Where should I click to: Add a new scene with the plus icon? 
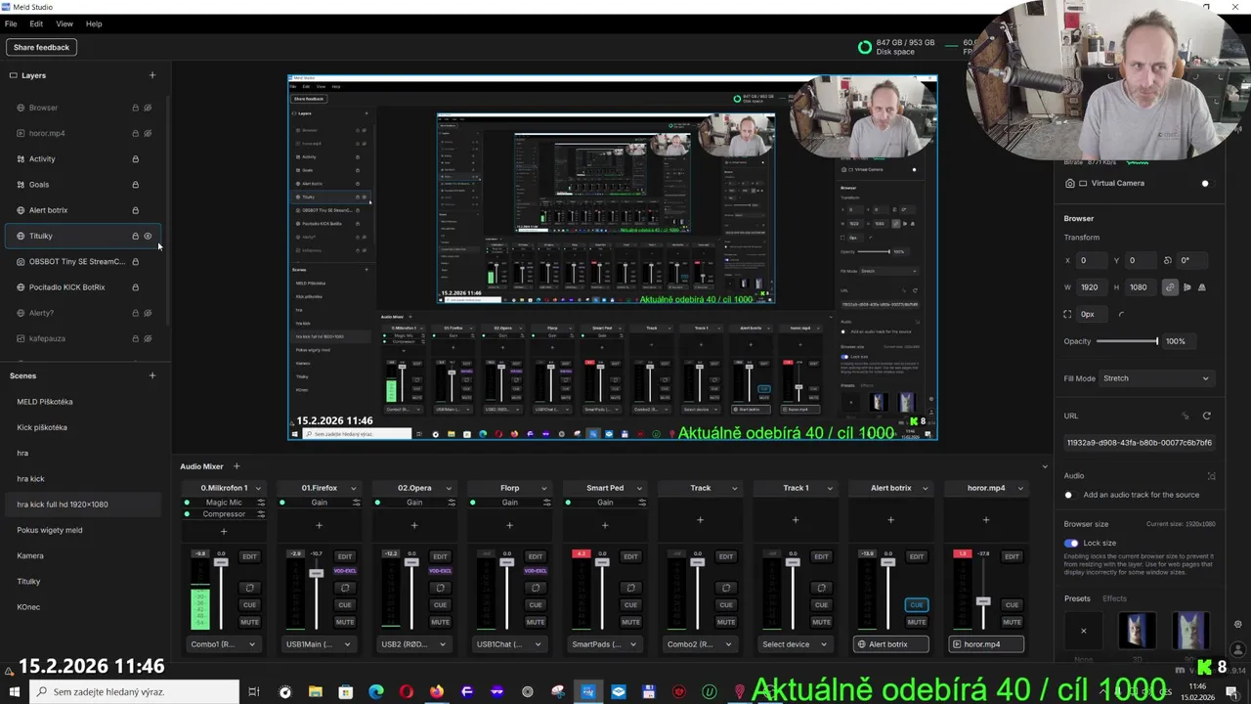click(151, 375)
